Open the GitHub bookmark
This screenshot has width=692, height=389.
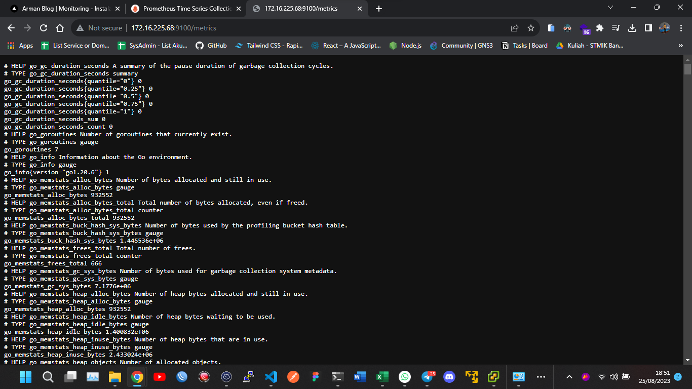(x=211, y=45)
